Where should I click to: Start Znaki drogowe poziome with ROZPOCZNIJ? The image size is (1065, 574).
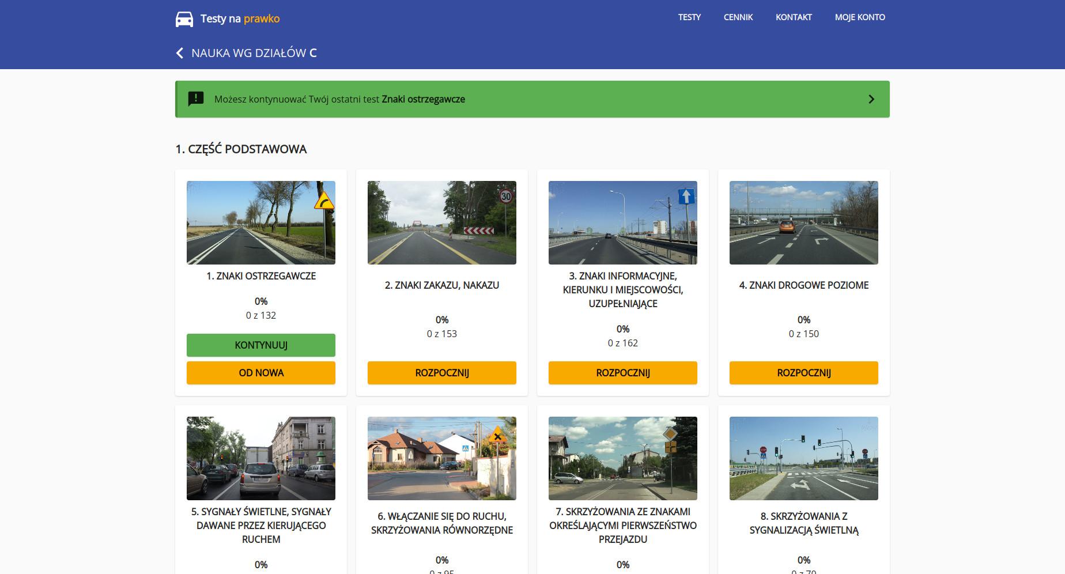804,373
